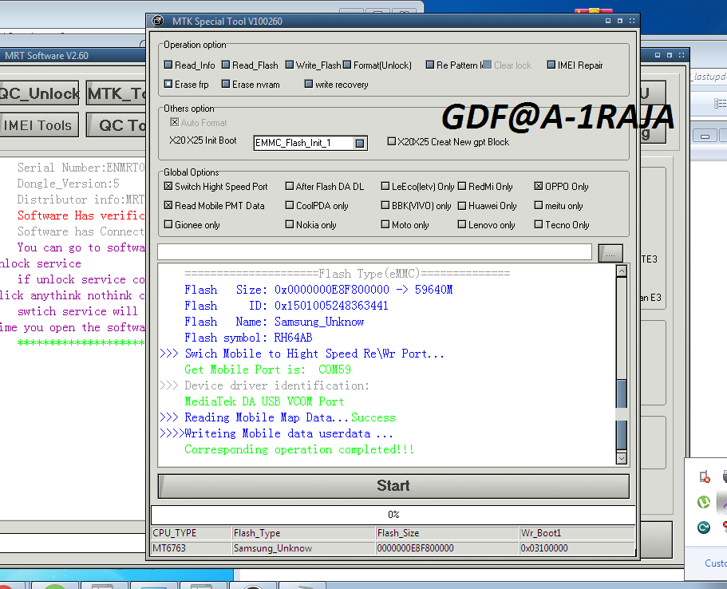Check X20X25 Creat New gpt Block
Image resolution: width=727 pixels, height=589 pixels.
(392, 141)
